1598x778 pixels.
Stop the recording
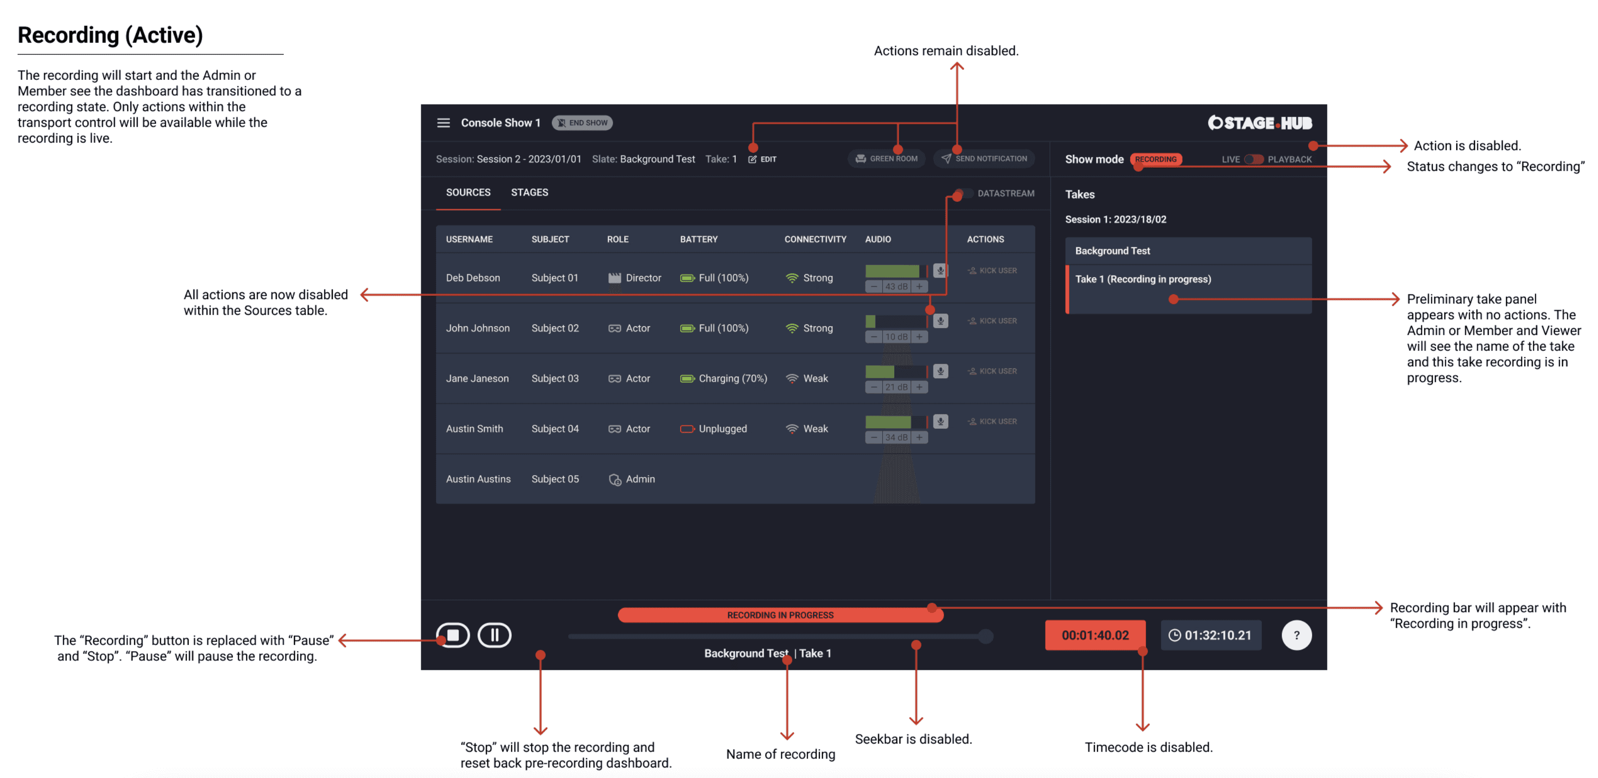453,635
